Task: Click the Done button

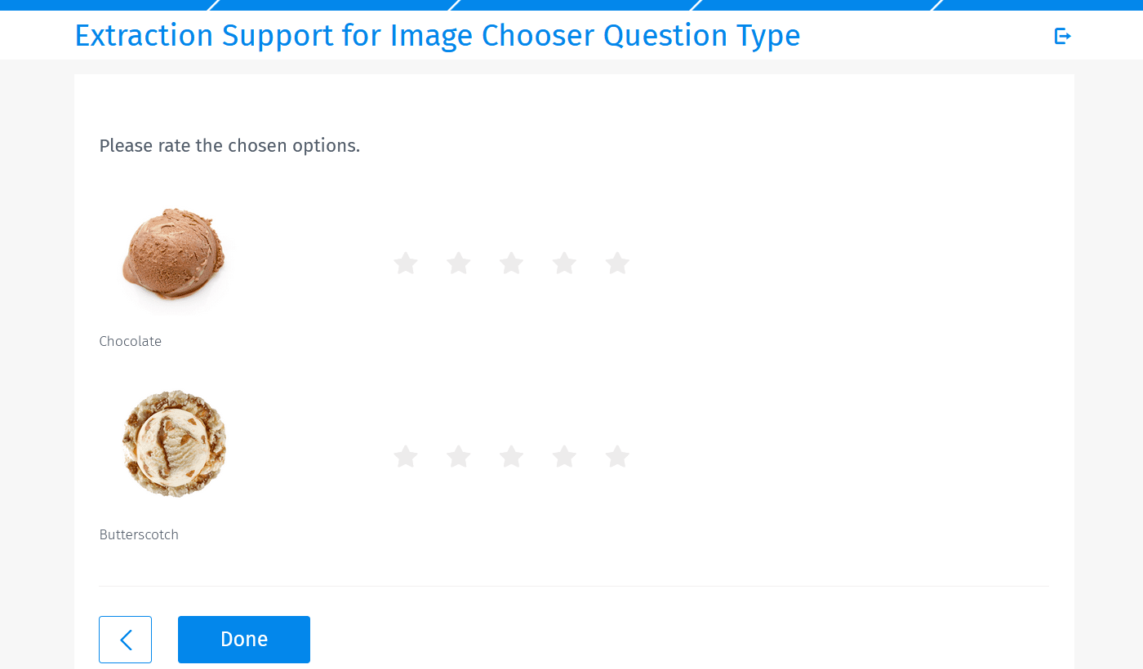Action: click(x=243, y=639)
